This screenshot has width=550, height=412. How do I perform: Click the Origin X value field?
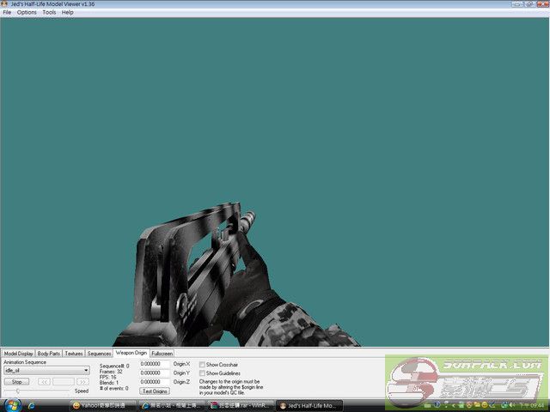pos(151,364)
